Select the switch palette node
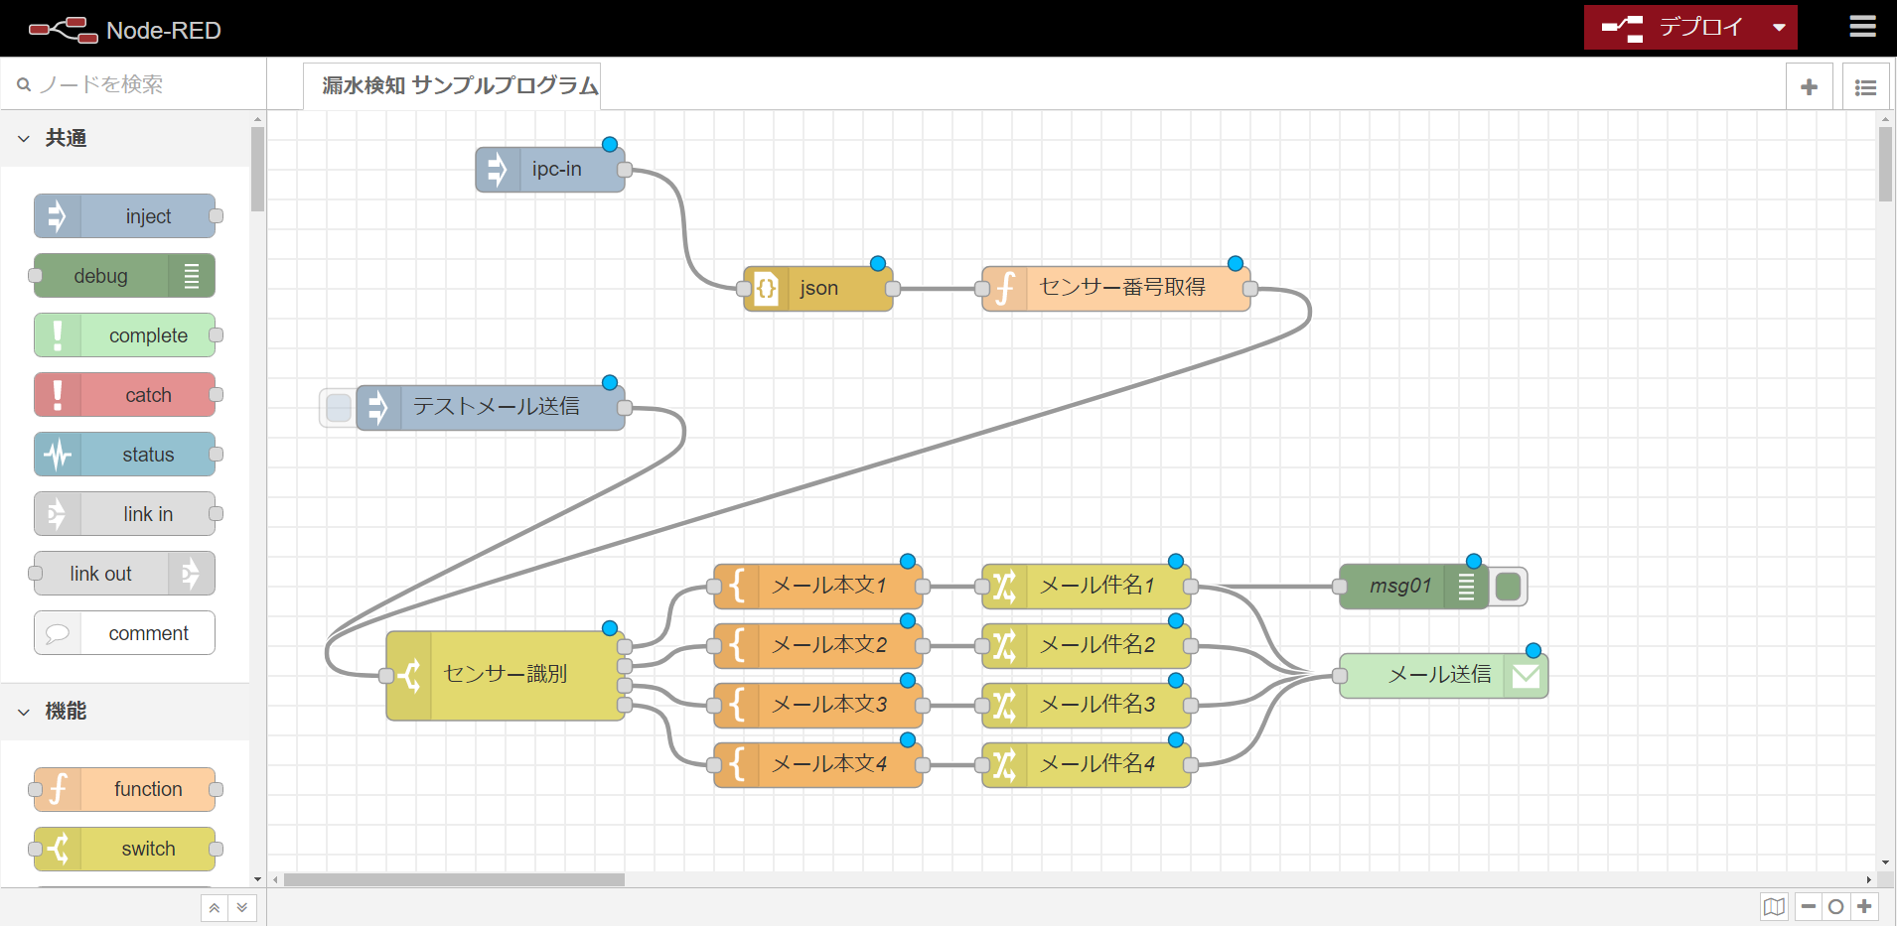 [x=125, y=849]
